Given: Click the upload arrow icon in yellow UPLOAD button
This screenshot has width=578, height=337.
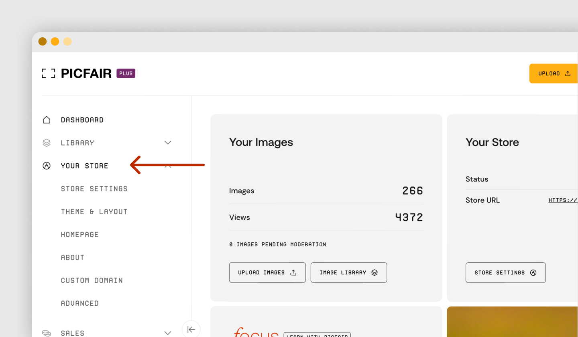Looking at the screenshot, I should (568, 73).
